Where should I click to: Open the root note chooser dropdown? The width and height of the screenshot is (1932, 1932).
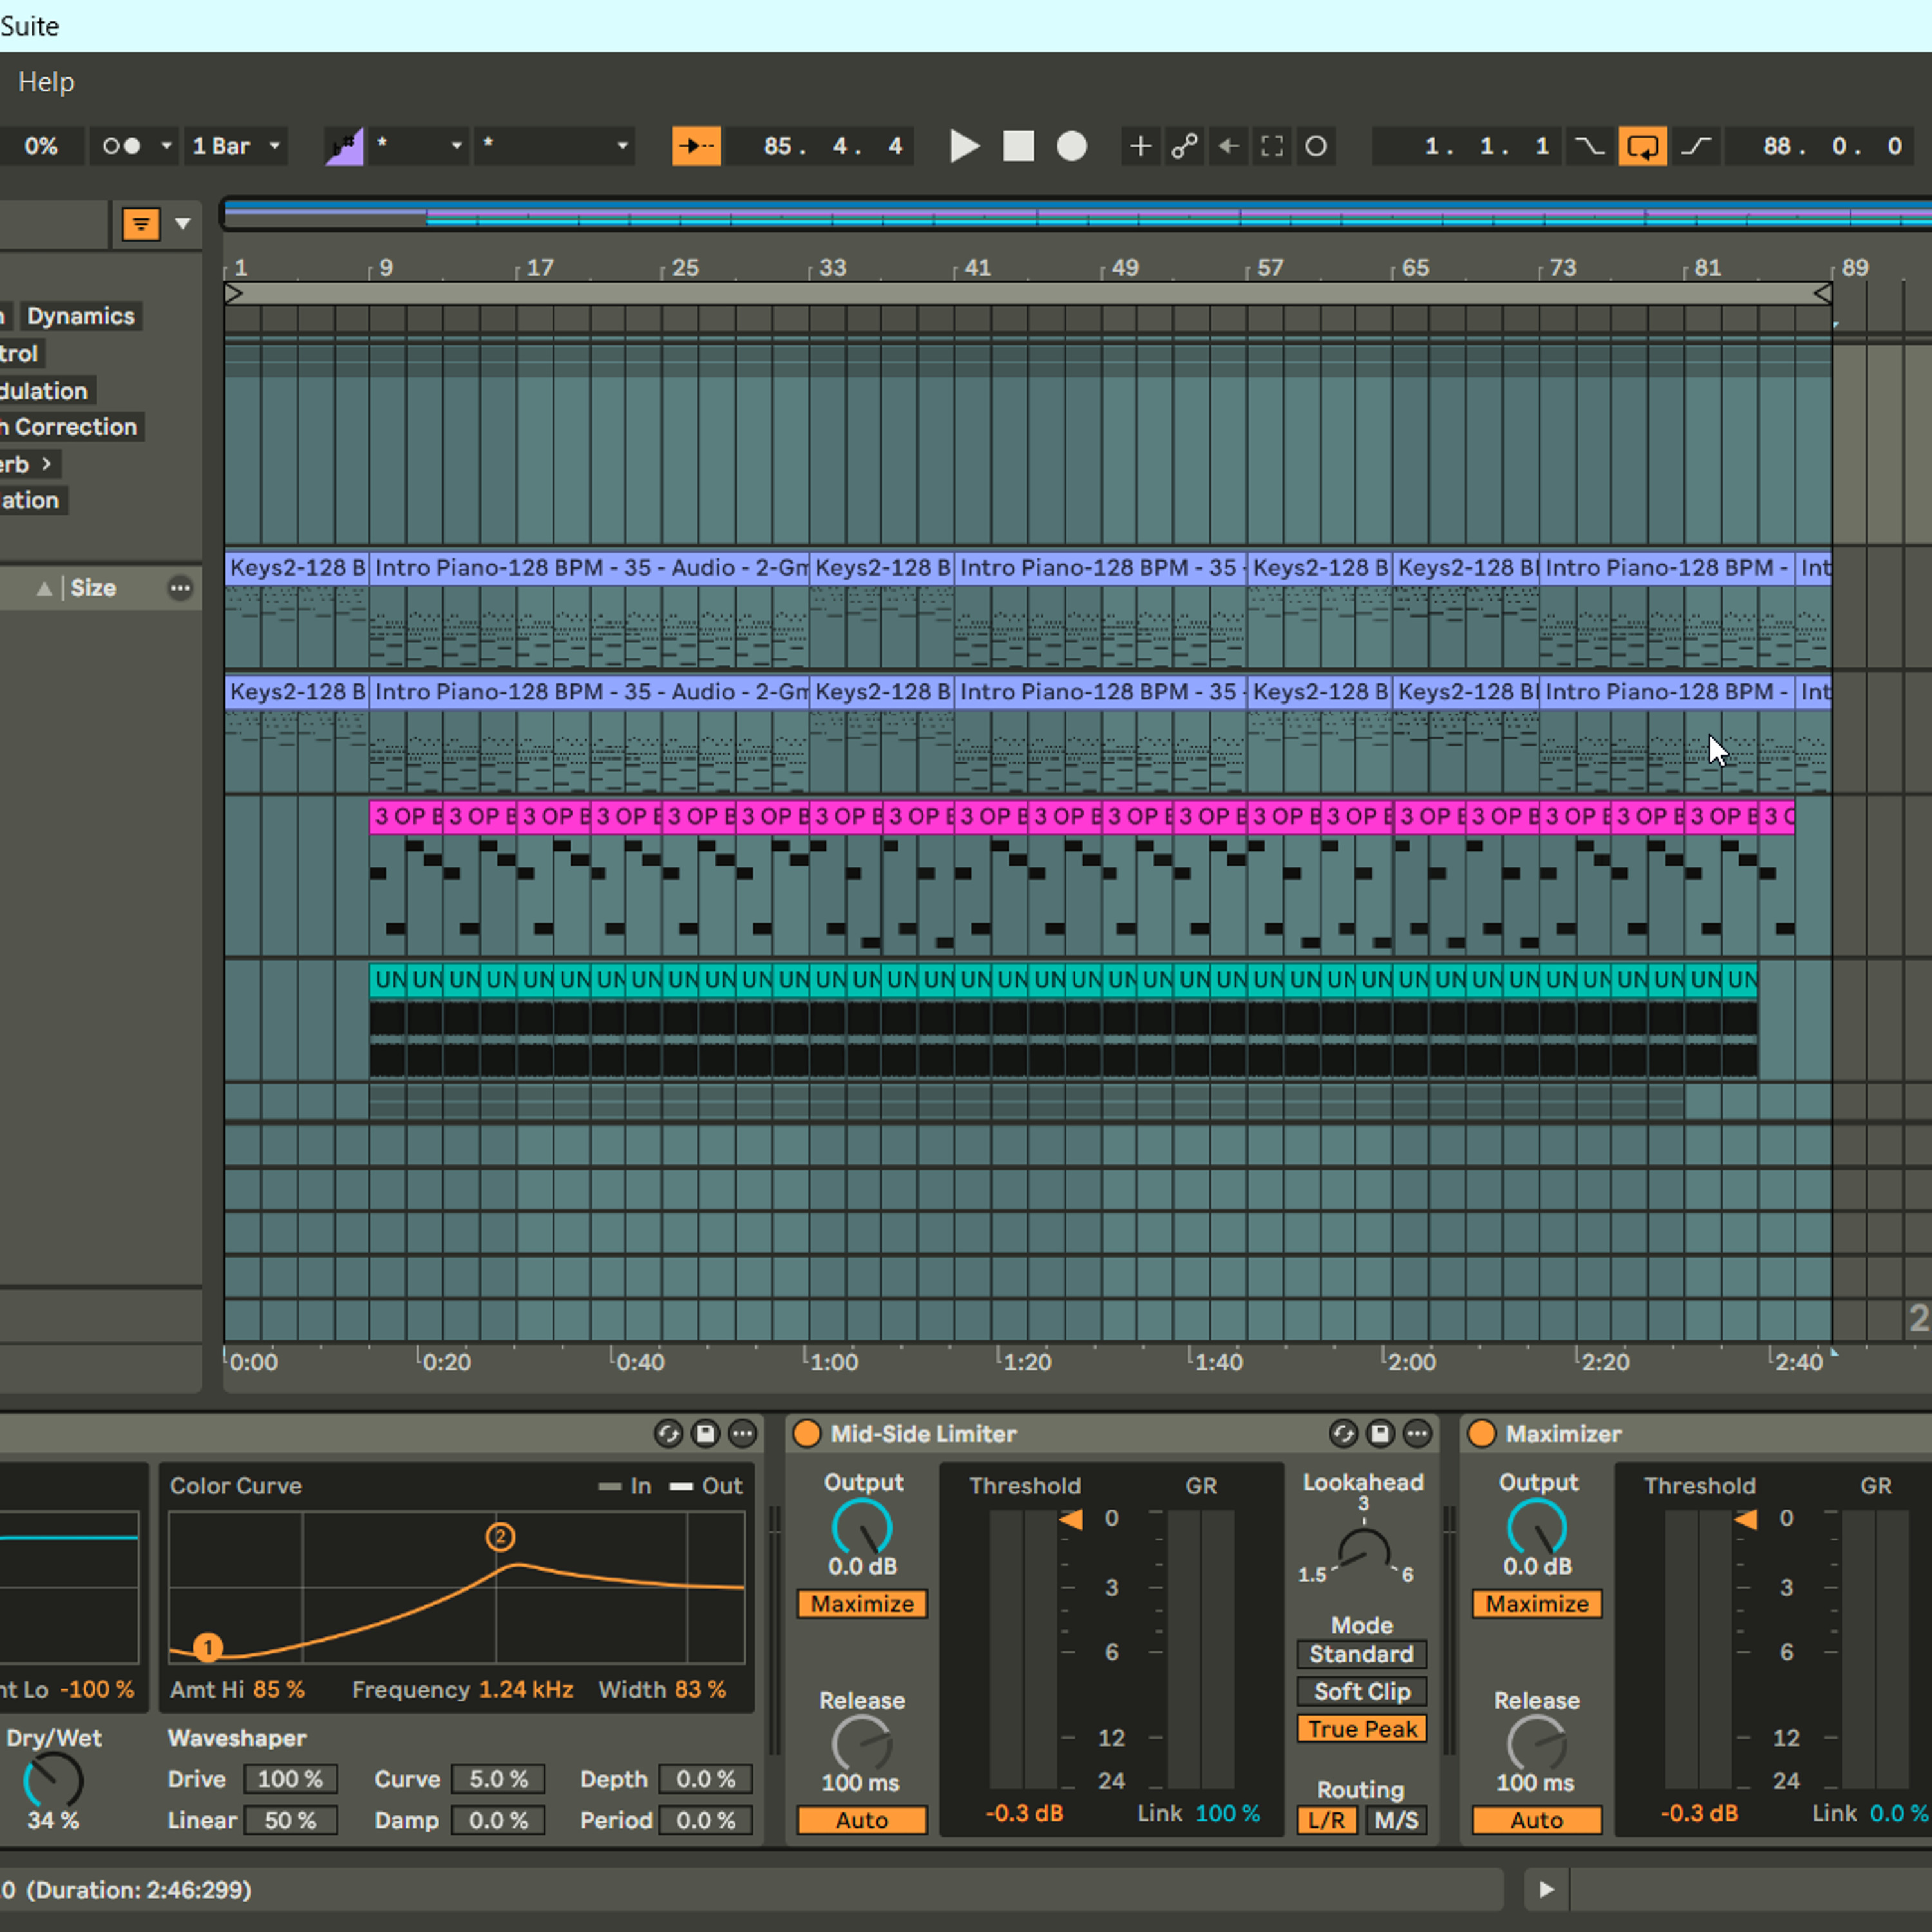click(418, 146)
